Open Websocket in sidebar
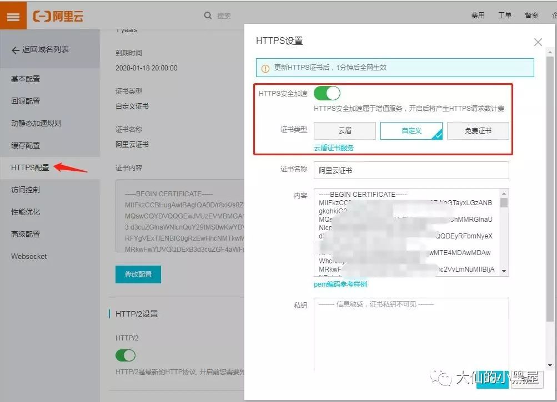557x402 pixels. pyautogui.click(x=29, y=257)
